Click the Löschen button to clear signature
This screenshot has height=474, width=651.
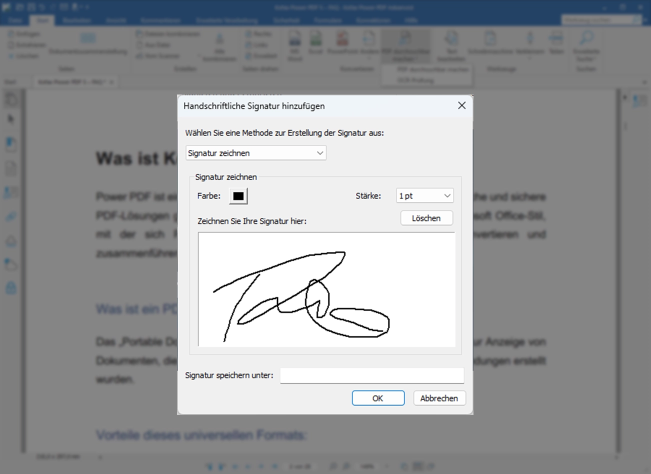pos(426,218)
